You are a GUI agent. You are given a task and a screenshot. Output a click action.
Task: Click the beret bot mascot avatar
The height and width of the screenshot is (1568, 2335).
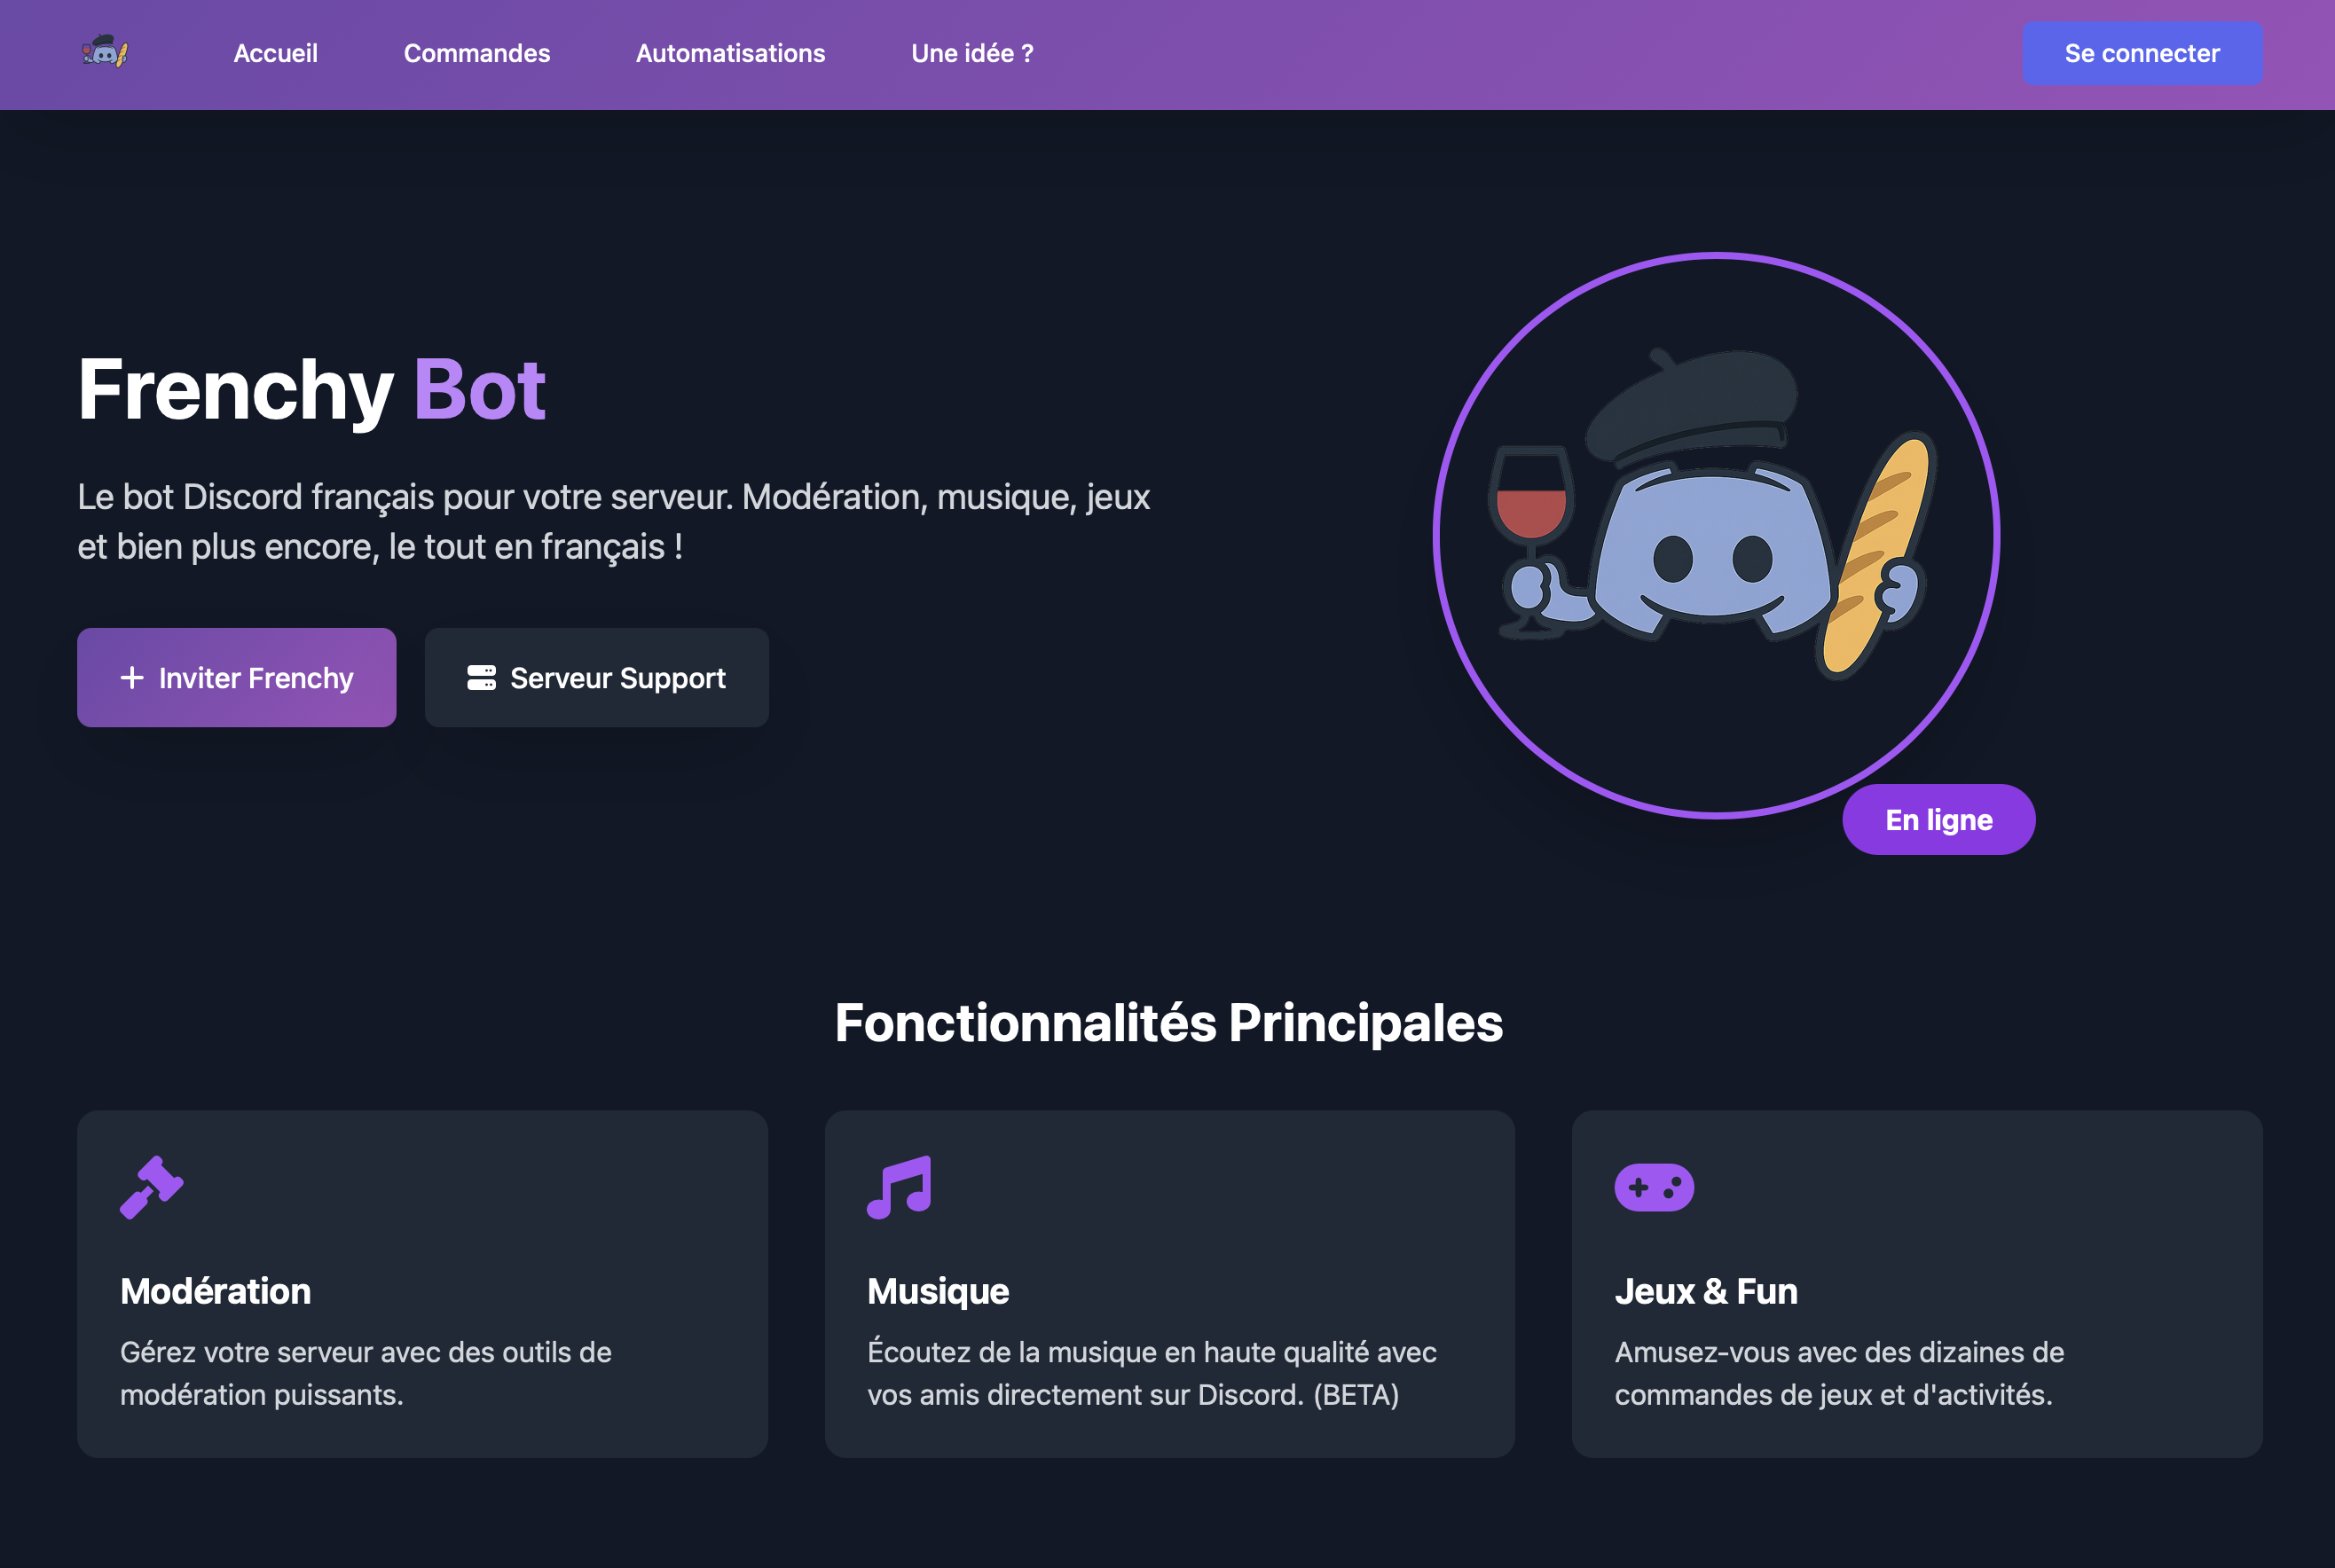click(1716, 535)
